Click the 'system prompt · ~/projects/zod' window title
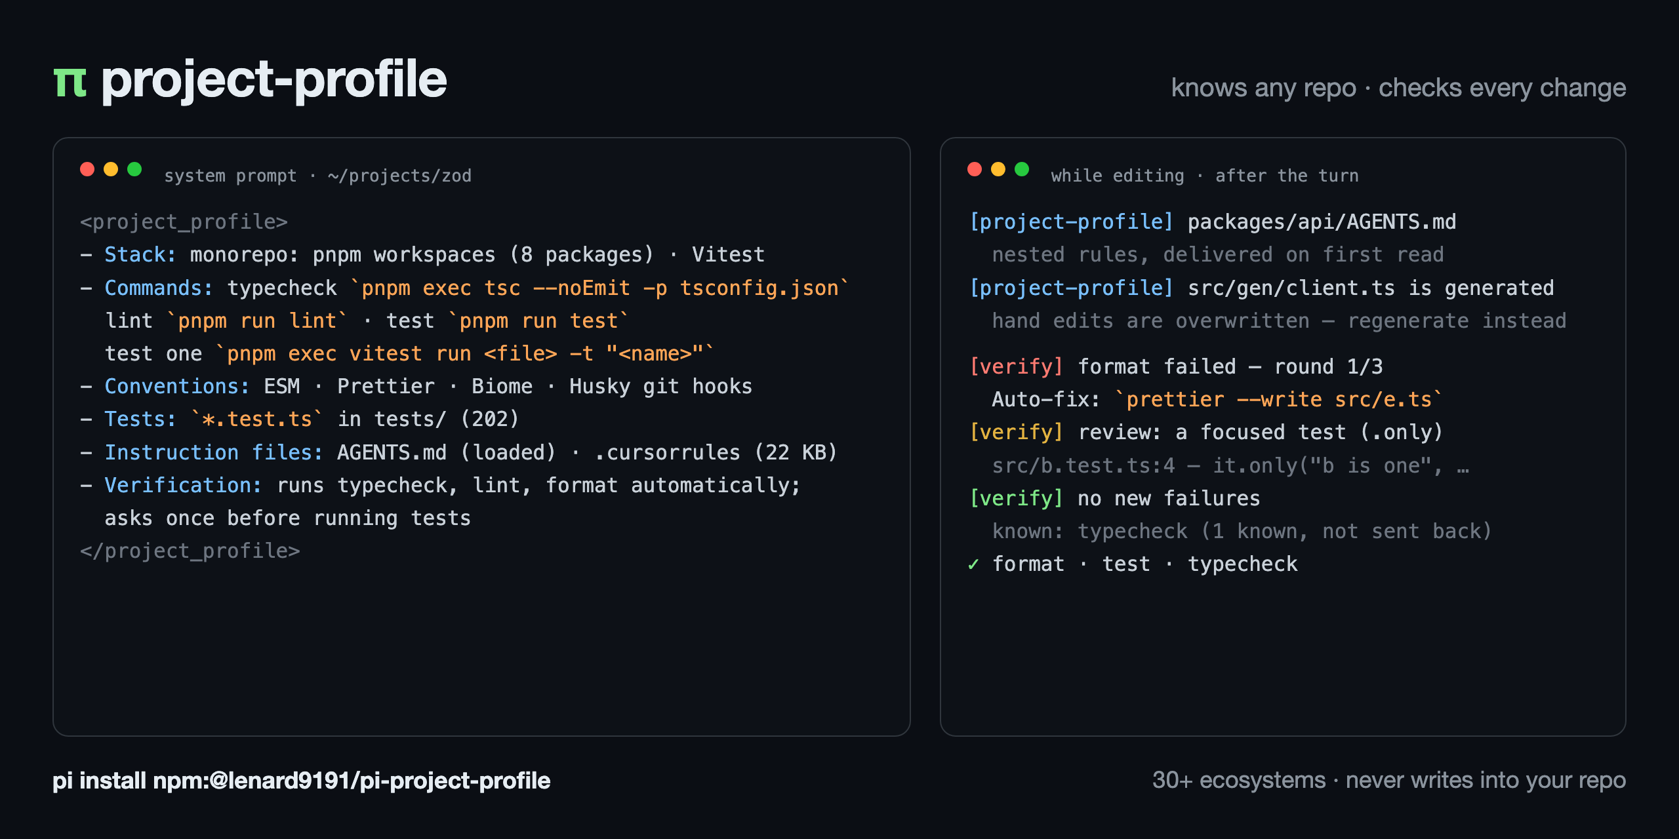This screenshot has height=839, width=1679. coord(317,176)
